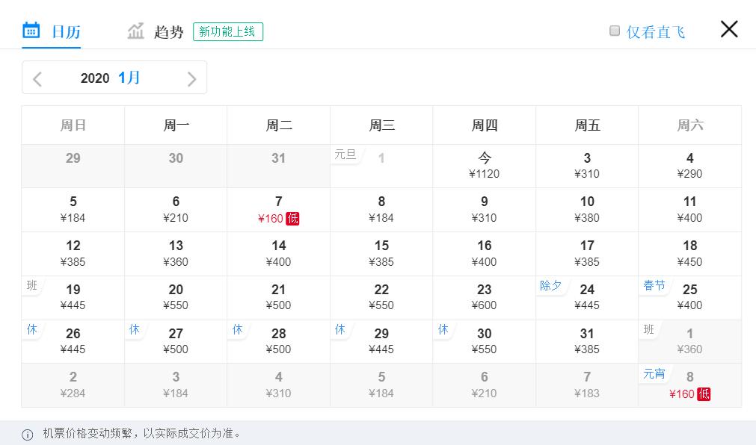Viewport: 756px width, 445px height.
Task: Click the calendar icon beside 日历
Action: [x=31, y=31]
